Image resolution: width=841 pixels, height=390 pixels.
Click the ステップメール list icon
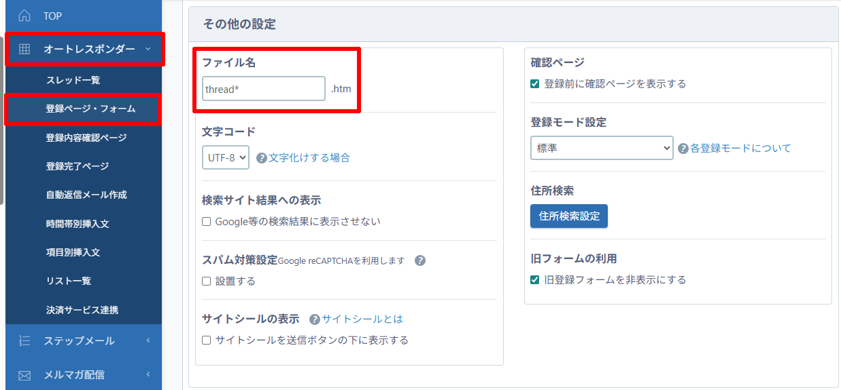(x=24, y=341)
